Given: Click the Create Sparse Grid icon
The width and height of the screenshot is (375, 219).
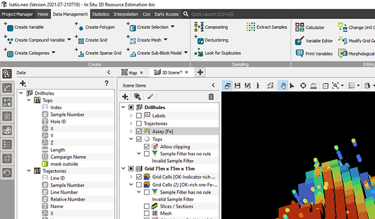Looking at the screenshot, I should 81,54.
